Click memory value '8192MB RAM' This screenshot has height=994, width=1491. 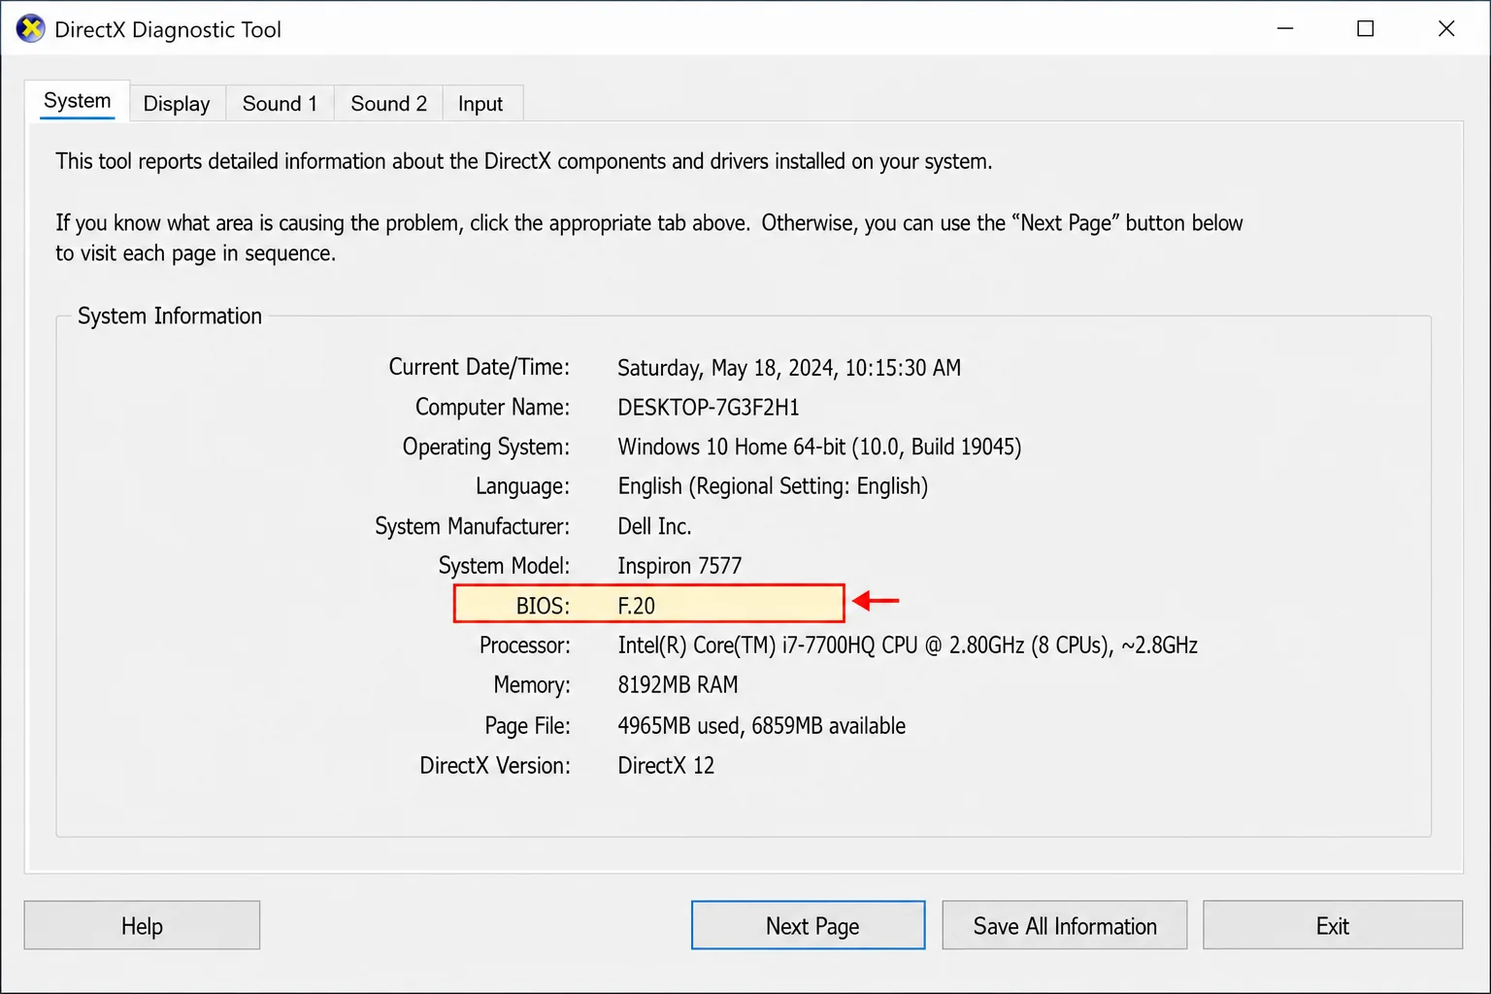[x=679, y=685]
